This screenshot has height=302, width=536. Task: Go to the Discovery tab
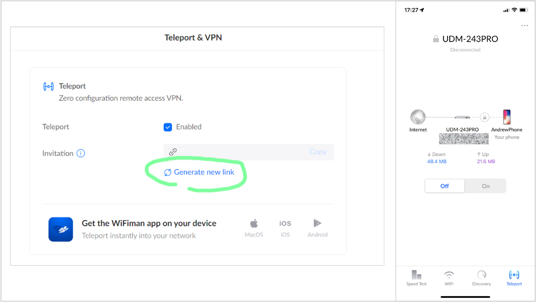point(482,278)
